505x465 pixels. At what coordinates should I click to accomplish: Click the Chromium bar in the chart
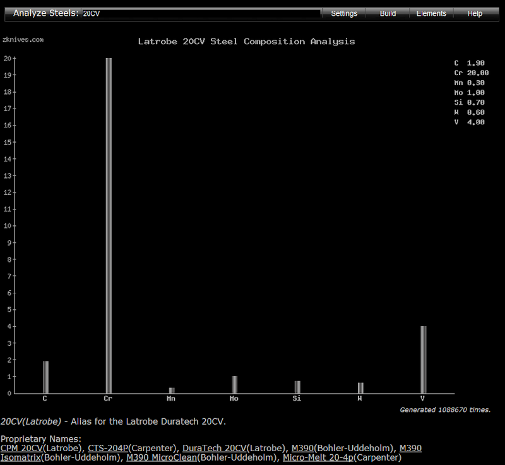click(x=109, y=226)
